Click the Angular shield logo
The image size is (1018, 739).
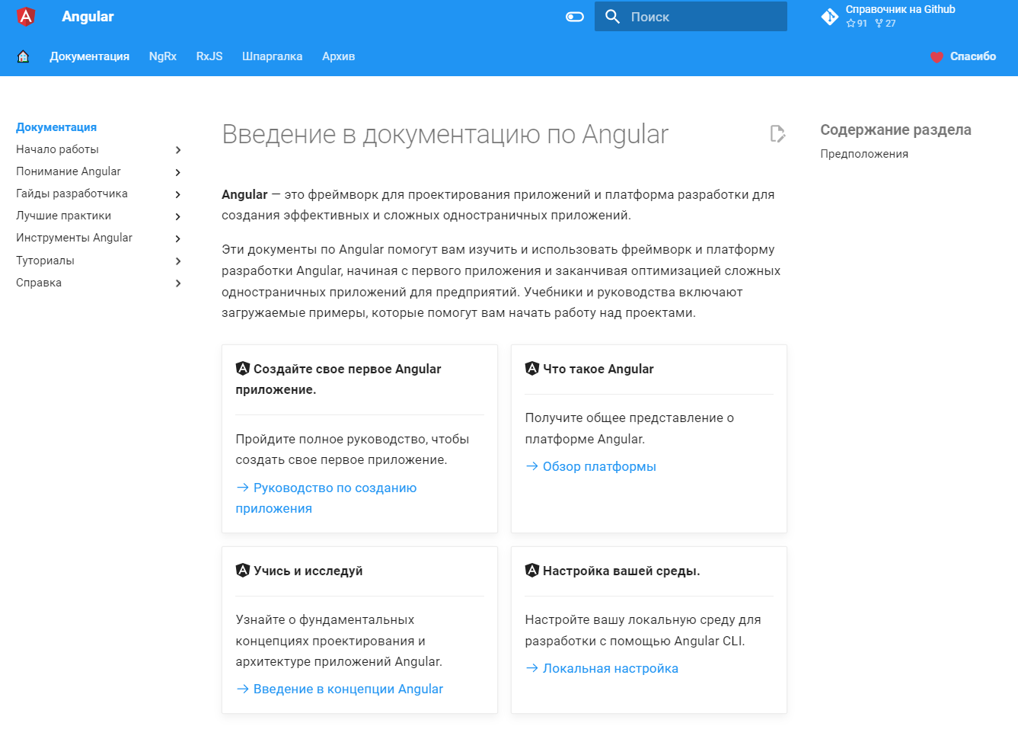pyautogui.click(x=26, y=16)
